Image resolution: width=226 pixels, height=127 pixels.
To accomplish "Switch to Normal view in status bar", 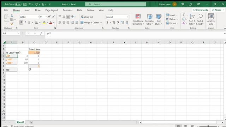I will click(x=178, y=126).
